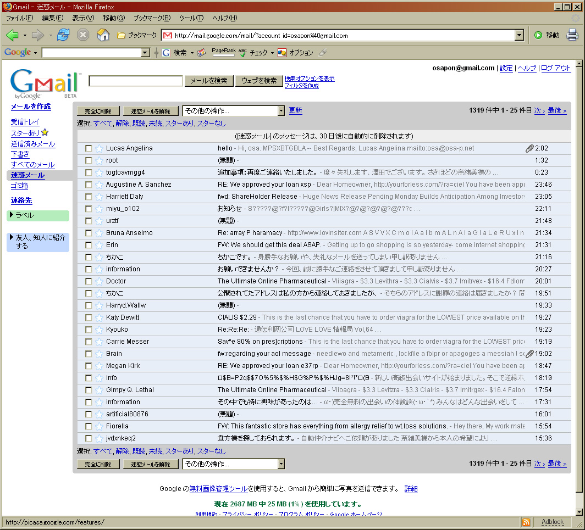Open その他の操作 dropdown above the message list

[x=234, y=111]
